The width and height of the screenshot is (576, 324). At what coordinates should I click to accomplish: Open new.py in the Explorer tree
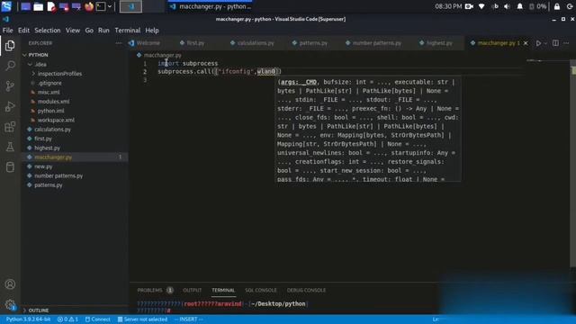[x=43, y=166]
